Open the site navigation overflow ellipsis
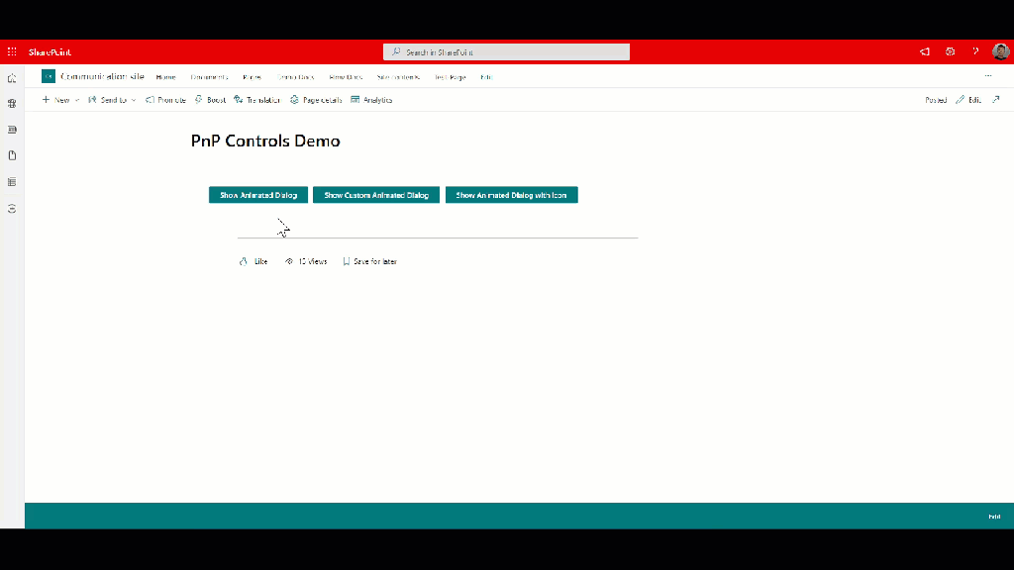Screen dimensions: 1014x570 [987, 76]
